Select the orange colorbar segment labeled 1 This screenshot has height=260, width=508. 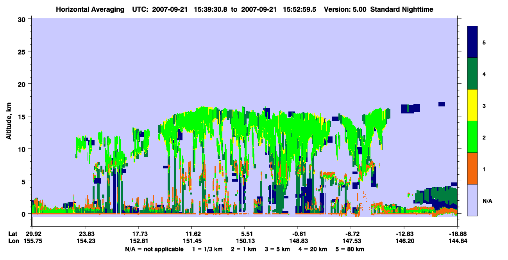click(x=472, y=168)
